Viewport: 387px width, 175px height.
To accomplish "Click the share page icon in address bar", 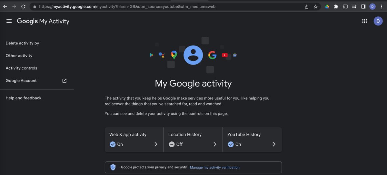I will (x=306, y=6).
